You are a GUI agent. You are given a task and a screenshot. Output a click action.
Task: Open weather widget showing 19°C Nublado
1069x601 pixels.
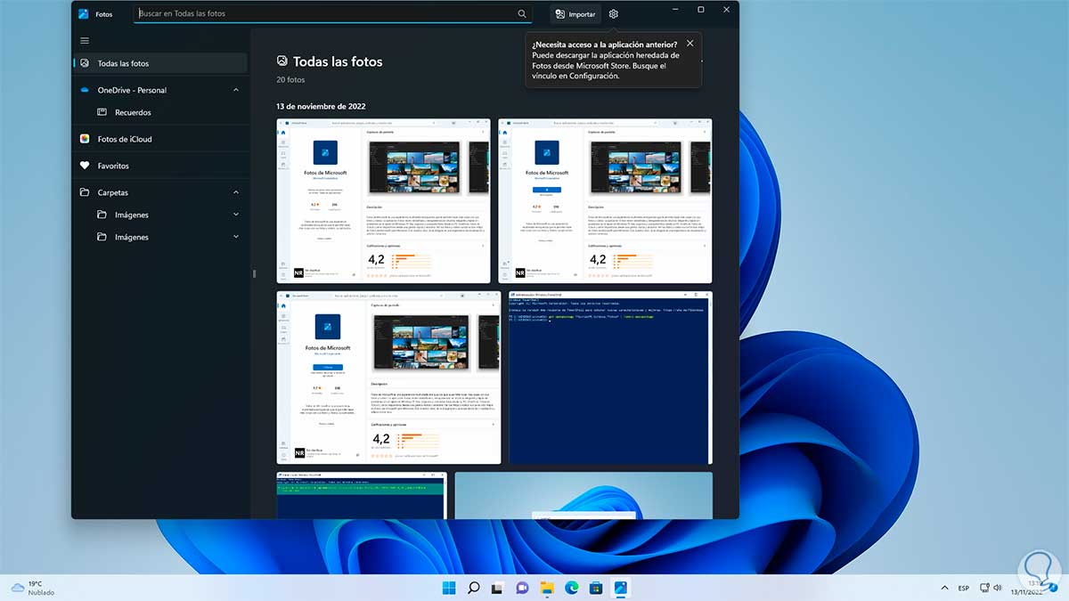34,588
